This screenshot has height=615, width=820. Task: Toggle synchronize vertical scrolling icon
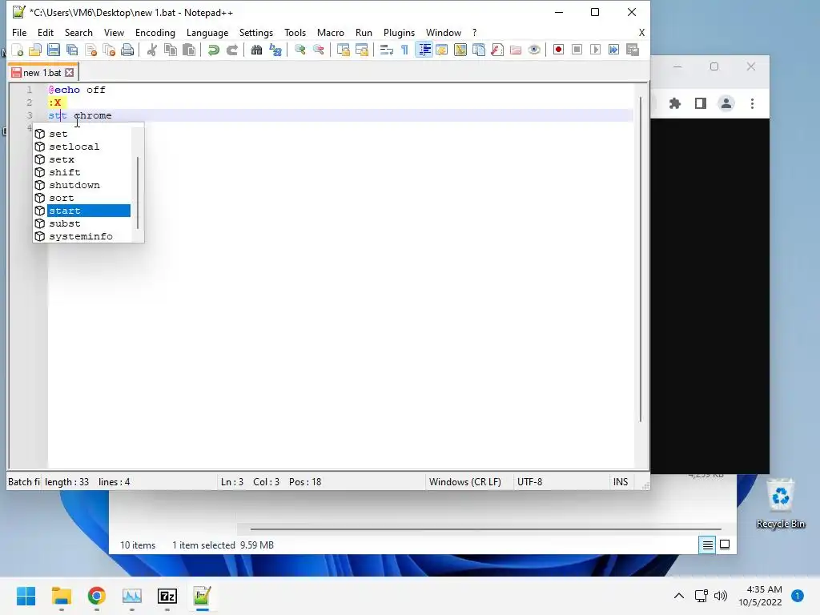tap(343, 50)
